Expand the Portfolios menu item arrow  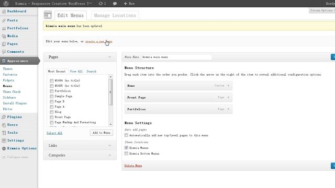[228, 109]
